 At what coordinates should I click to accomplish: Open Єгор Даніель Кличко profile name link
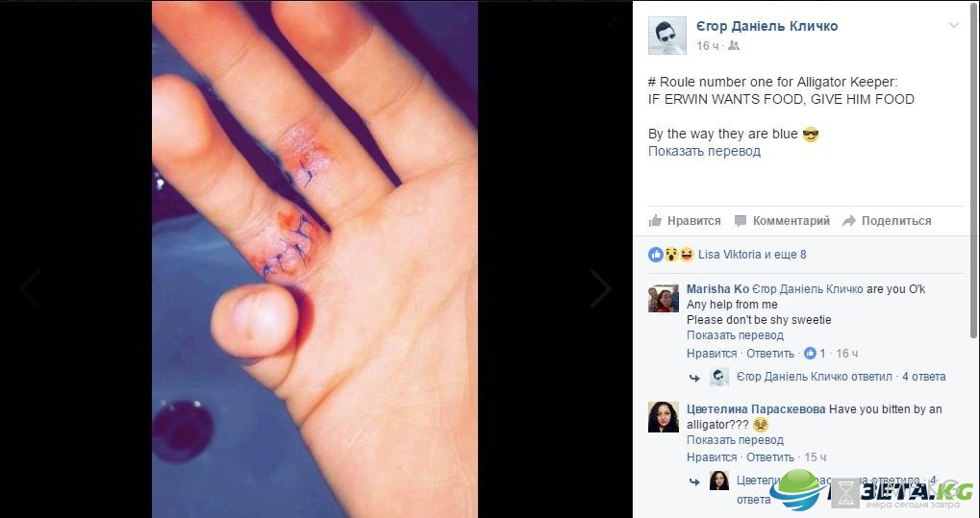point(766,26)
